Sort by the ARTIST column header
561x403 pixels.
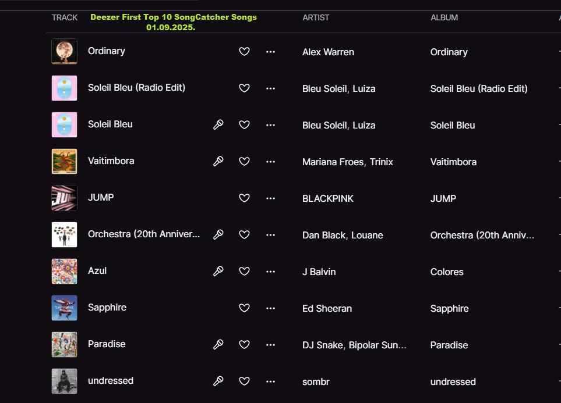tap(316, 17)
